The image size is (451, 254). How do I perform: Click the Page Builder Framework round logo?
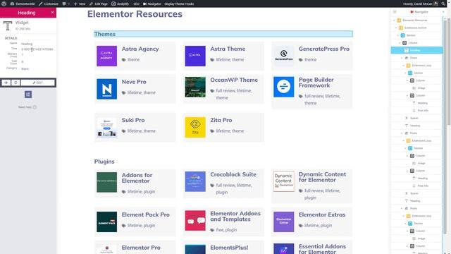tap(283, 87)
